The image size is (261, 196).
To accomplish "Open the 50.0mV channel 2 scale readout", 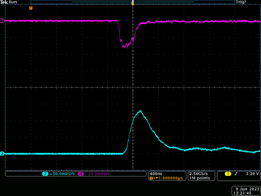I will (x=61, y=174).
